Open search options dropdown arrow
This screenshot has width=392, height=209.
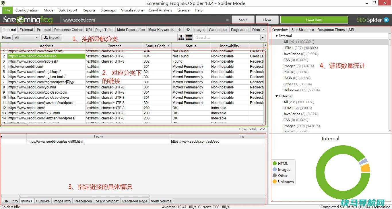263,38
